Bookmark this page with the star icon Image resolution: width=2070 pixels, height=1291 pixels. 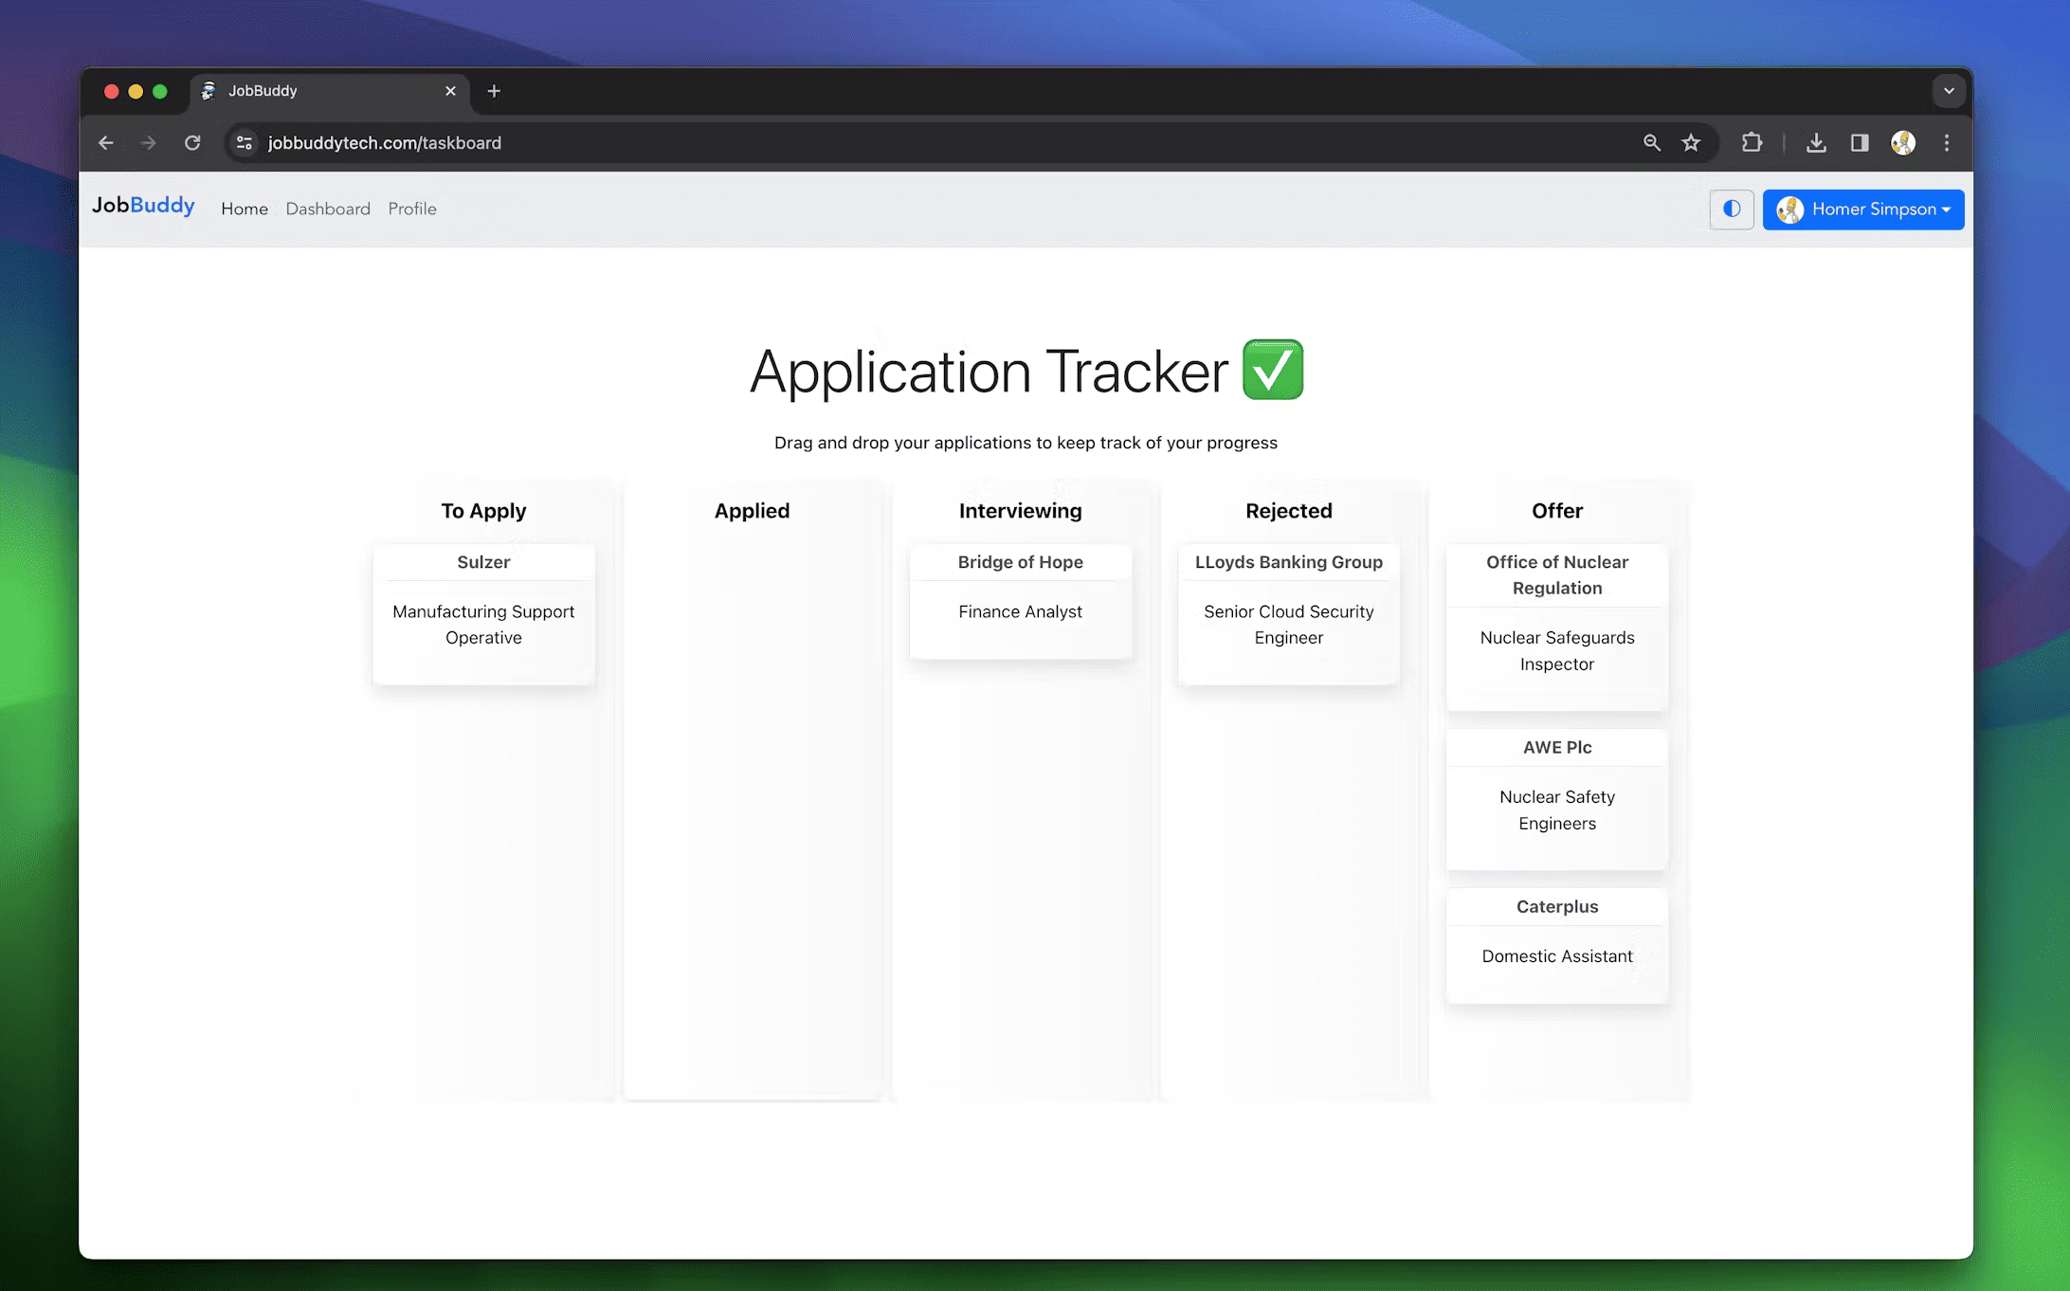(1691, 143)
